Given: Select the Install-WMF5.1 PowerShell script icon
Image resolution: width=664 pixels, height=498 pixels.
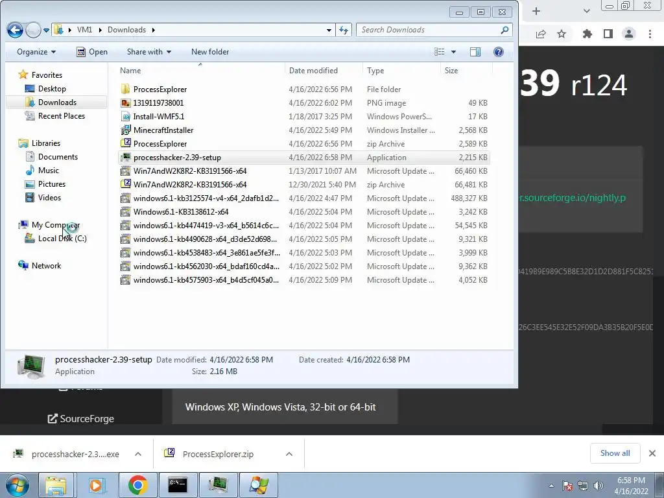Looking at the screenshot, I should 125,117.
